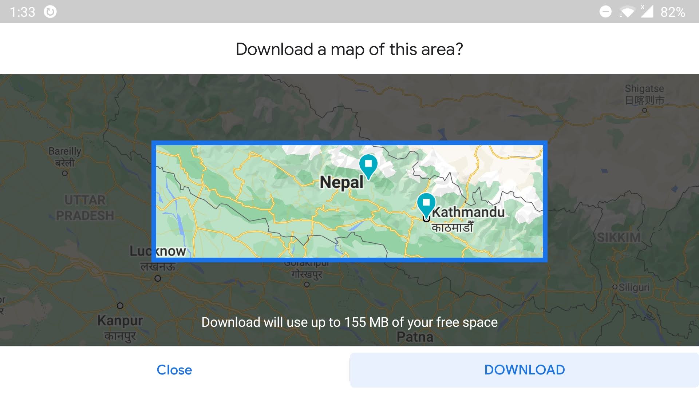Tap the Kathmandu city label

pos(468,212)
